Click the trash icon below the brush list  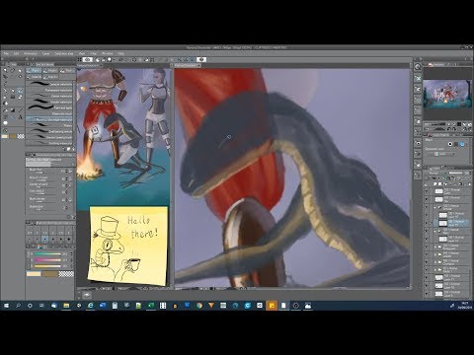tap(73, 149)
